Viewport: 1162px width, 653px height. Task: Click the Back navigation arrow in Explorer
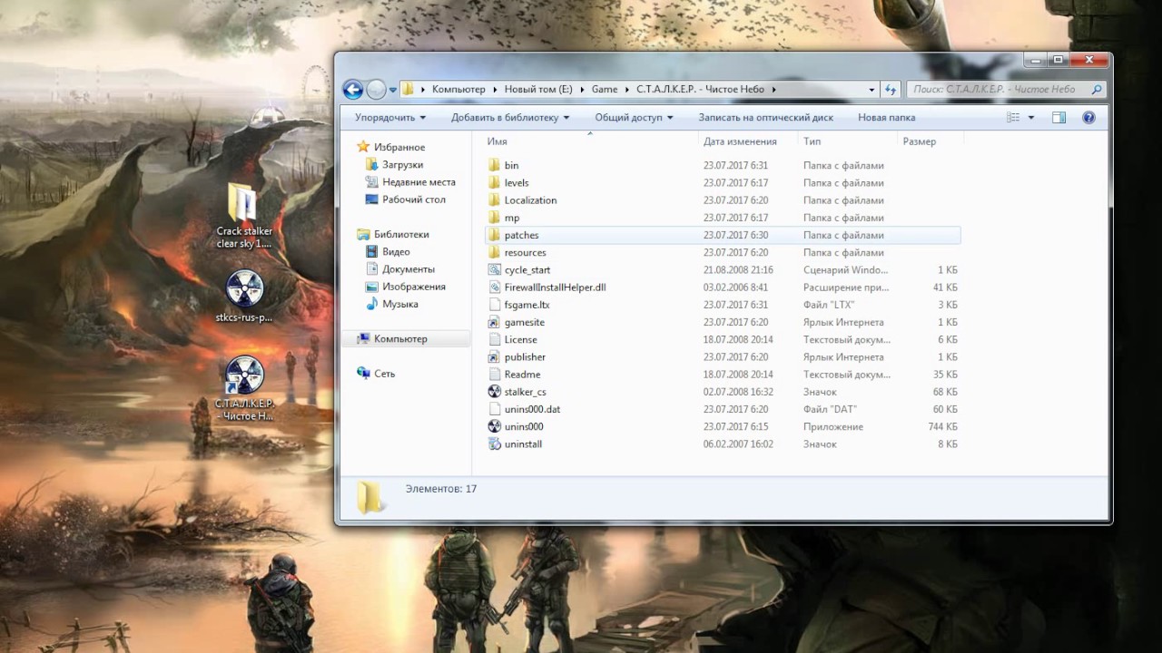click(x=352, y=90)
